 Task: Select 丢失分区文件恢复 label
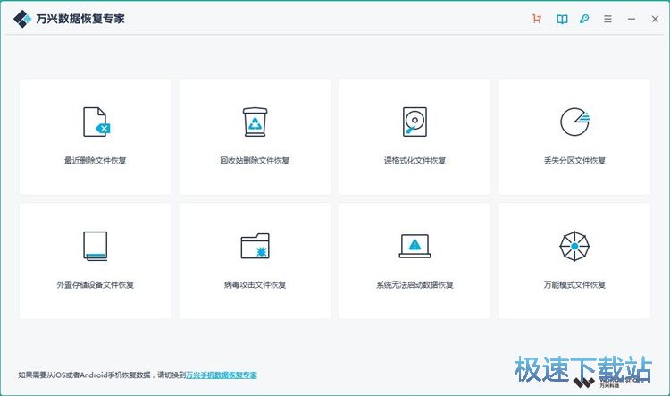574,160
